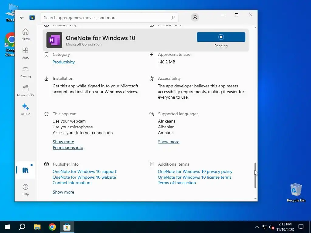Go back with the arrow in Store header
Viewport: 311px width, 233px height.
[x=22, y=17]
